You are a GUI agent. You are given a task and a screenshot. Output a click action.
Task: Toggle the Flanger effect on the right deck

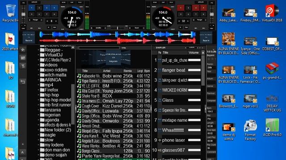200,20
